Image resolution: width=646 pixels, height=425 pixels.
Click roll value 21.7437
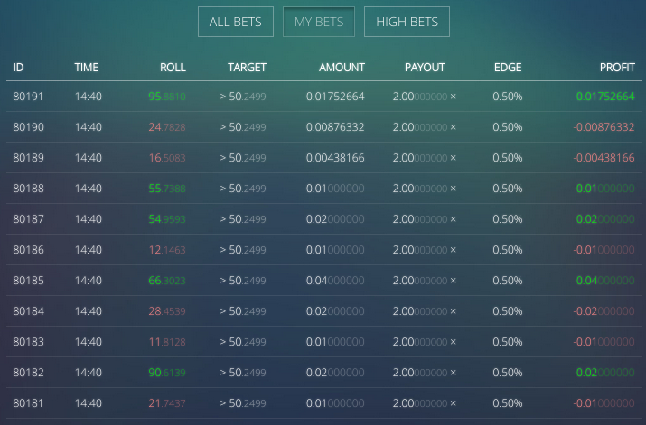pyautogui.click(x=167, y=403)
